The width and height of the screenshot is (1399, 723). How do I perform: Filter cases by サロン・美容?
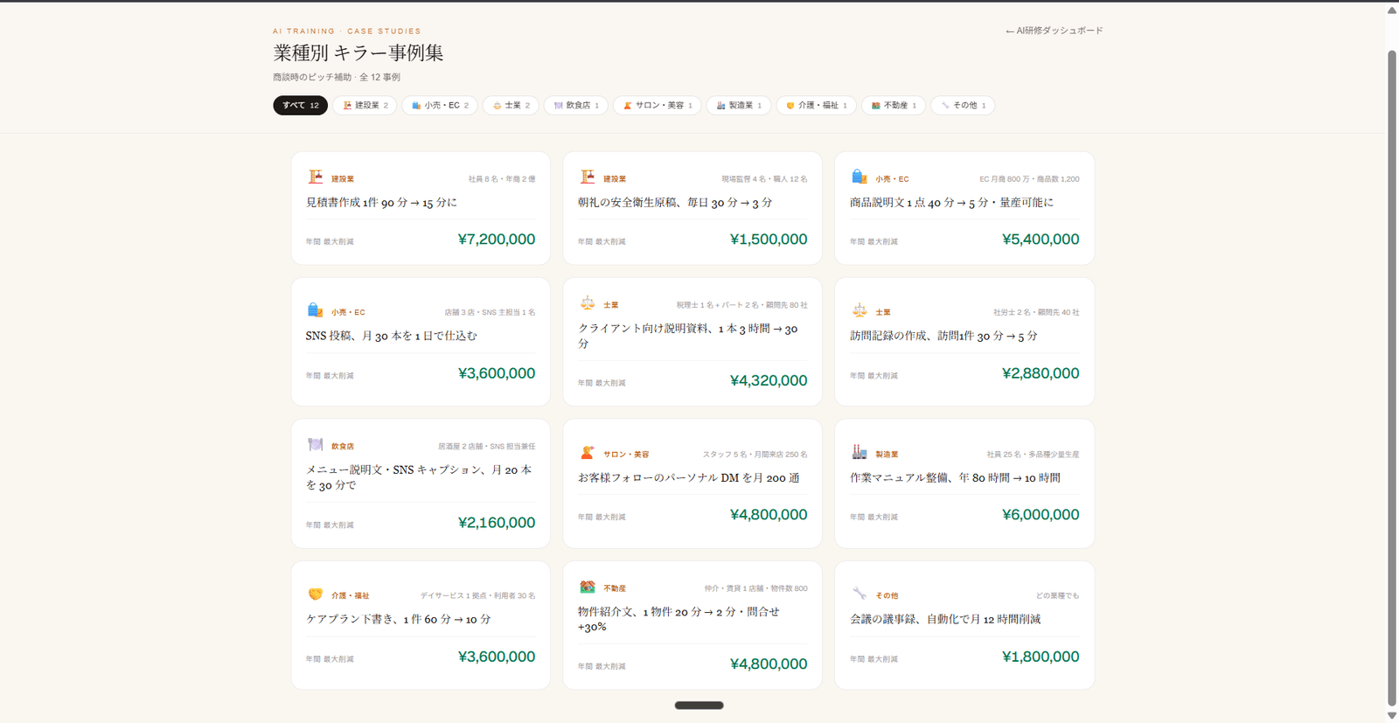[x=658, y=105]
